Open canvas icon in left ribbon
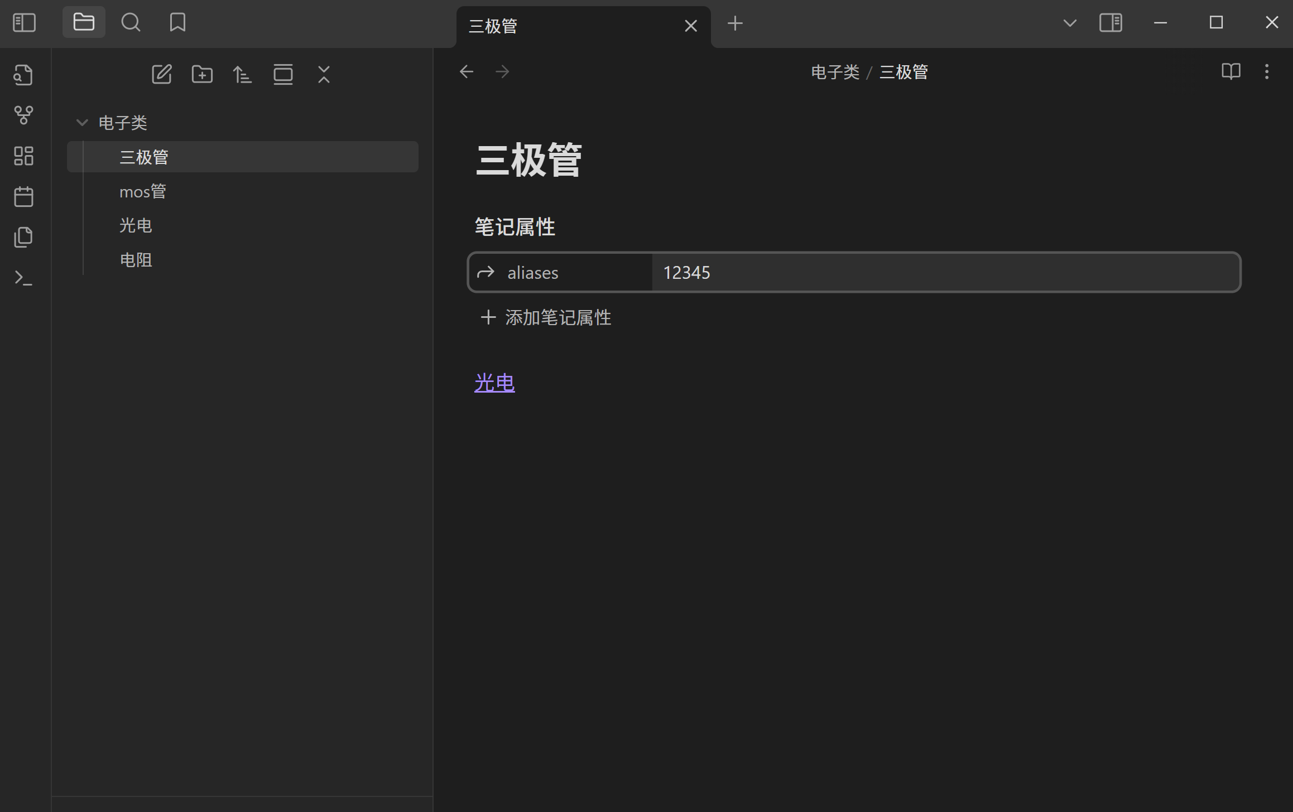1293x812 pixels. click(x=23, y=156)
